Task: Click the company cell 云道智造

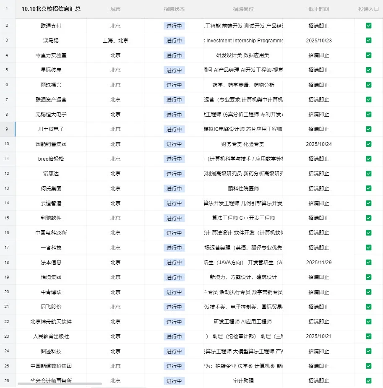Action: tap(51, 203)
